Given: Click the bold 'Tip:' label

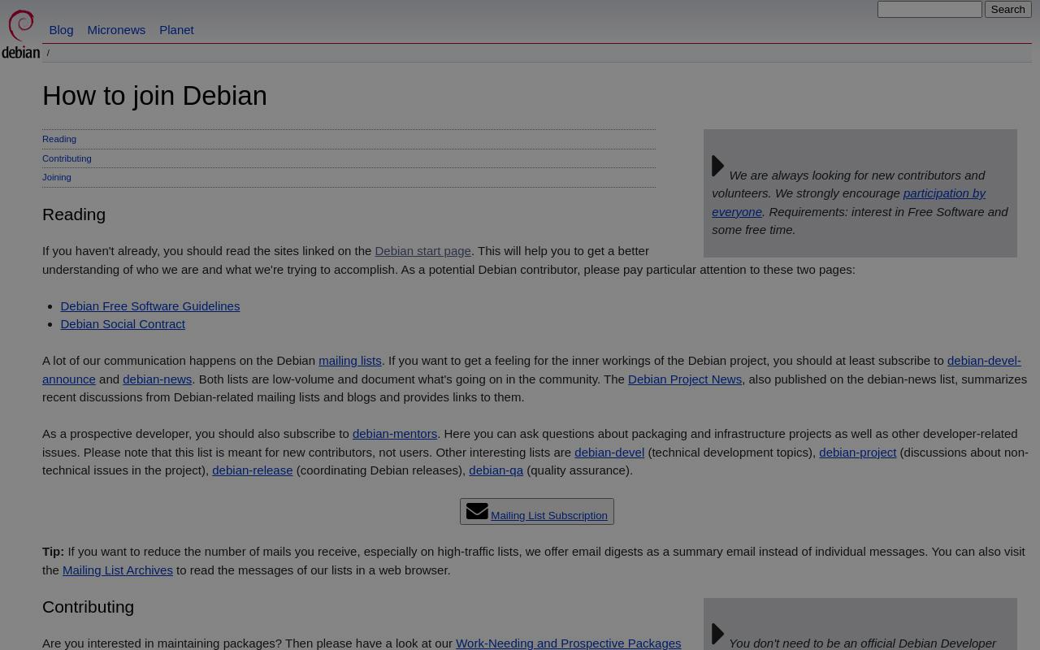Looking at the screenshot, I should (53, 552).
